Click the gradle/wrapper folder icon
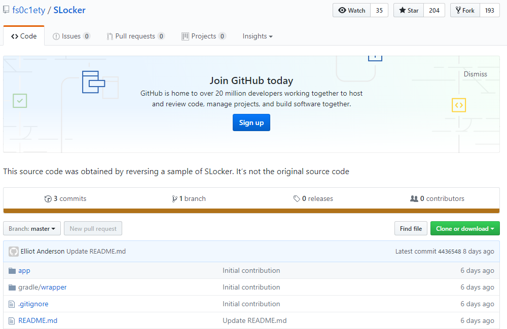The height and width of the screenshot is (329, 507). (x=12, y=287)
